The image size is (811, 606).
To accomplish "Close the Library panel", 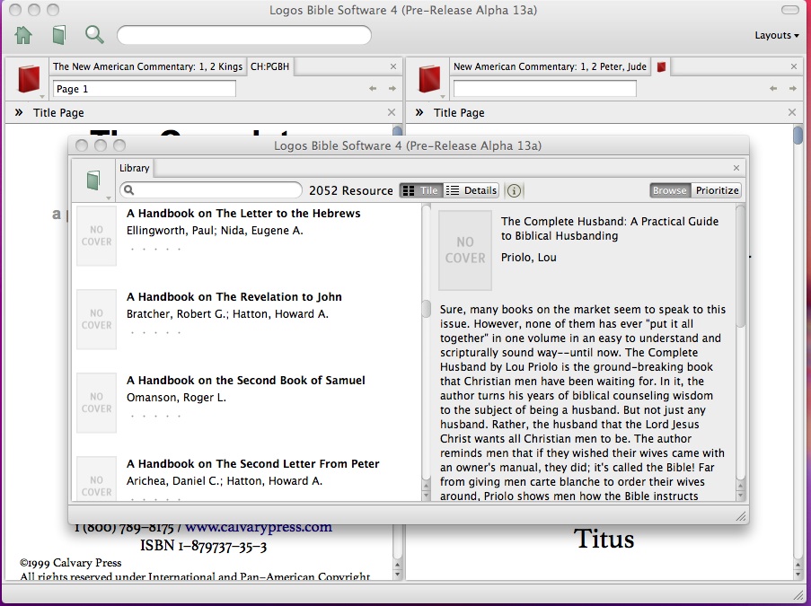I will [736, 168].
